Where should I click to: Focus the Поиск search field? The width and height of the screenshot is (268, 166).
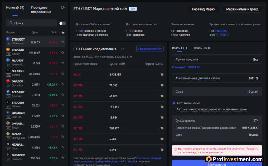[31, 23]
